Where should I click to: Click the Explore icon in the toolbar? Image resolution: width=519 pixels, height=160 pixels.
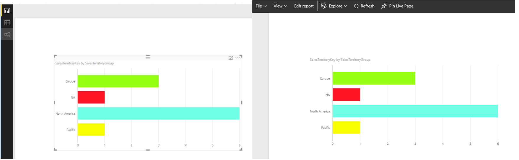[324, 6]
